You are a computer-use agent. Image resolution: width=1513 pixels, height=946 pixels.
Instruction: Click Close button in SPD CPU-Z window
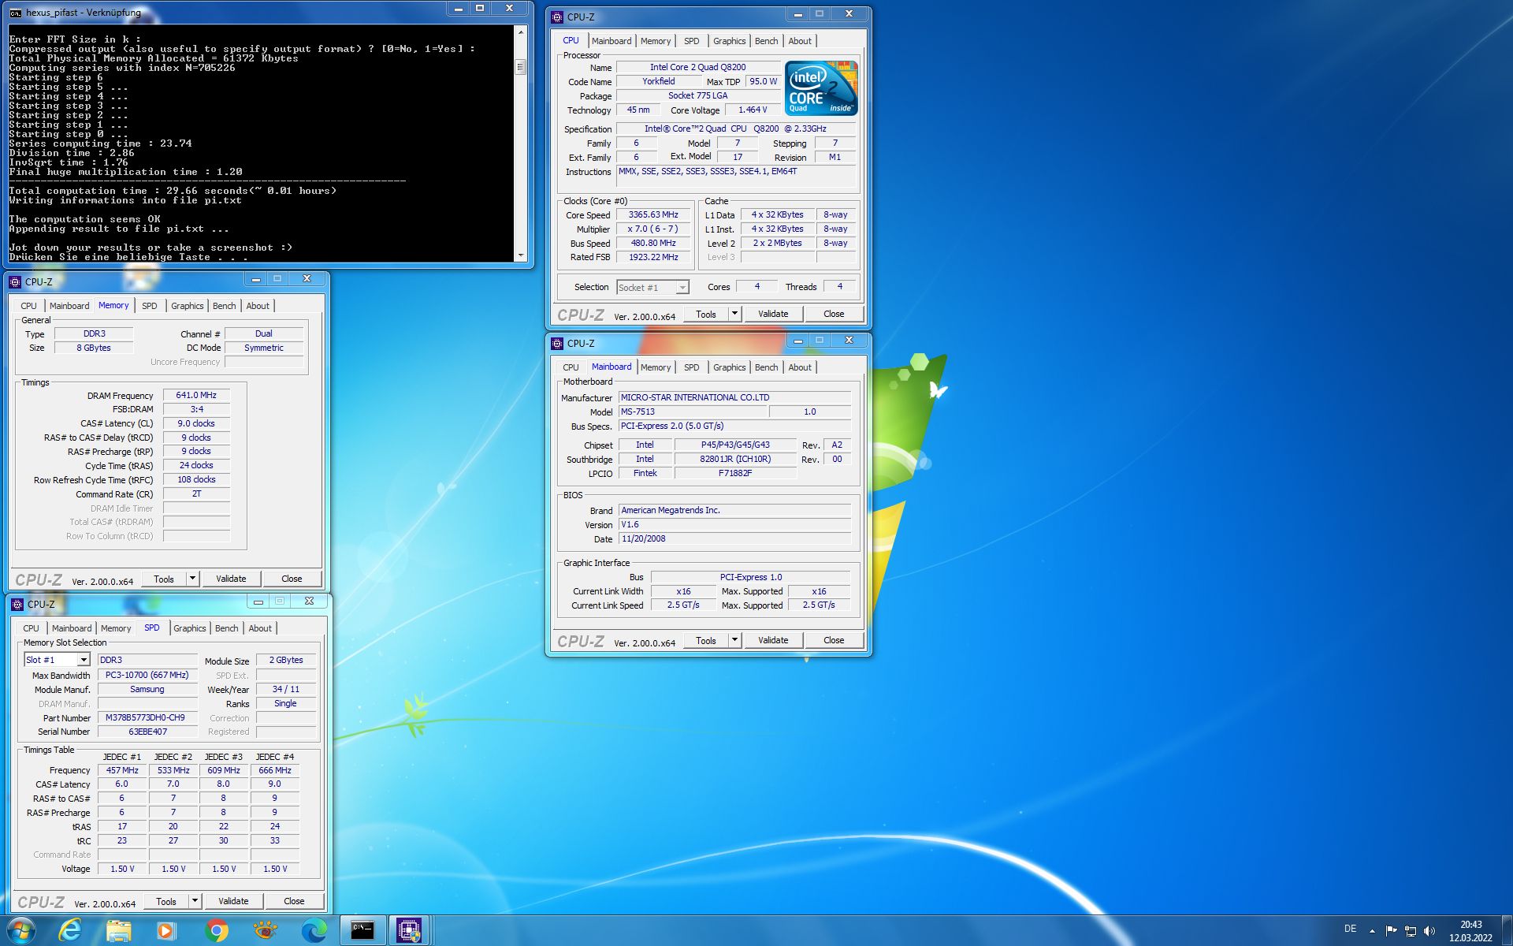point(294,901)
